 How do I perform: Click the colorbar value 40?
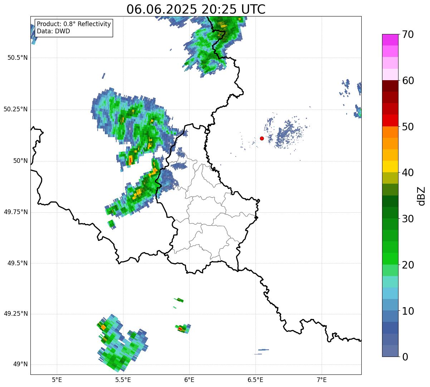pos(408,173)
